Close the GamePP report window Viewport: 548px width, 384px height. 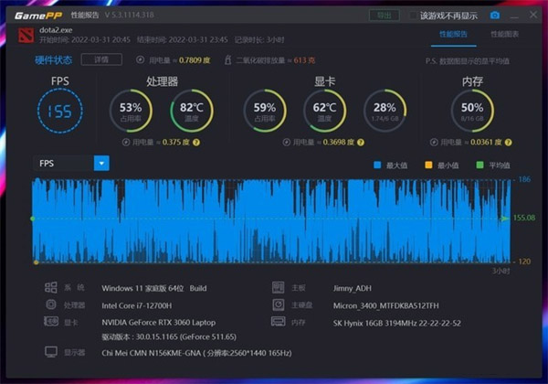533,15
